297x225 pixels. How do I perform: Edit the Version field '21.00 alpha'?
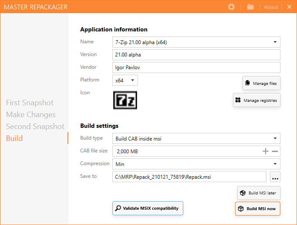(196, 55)
